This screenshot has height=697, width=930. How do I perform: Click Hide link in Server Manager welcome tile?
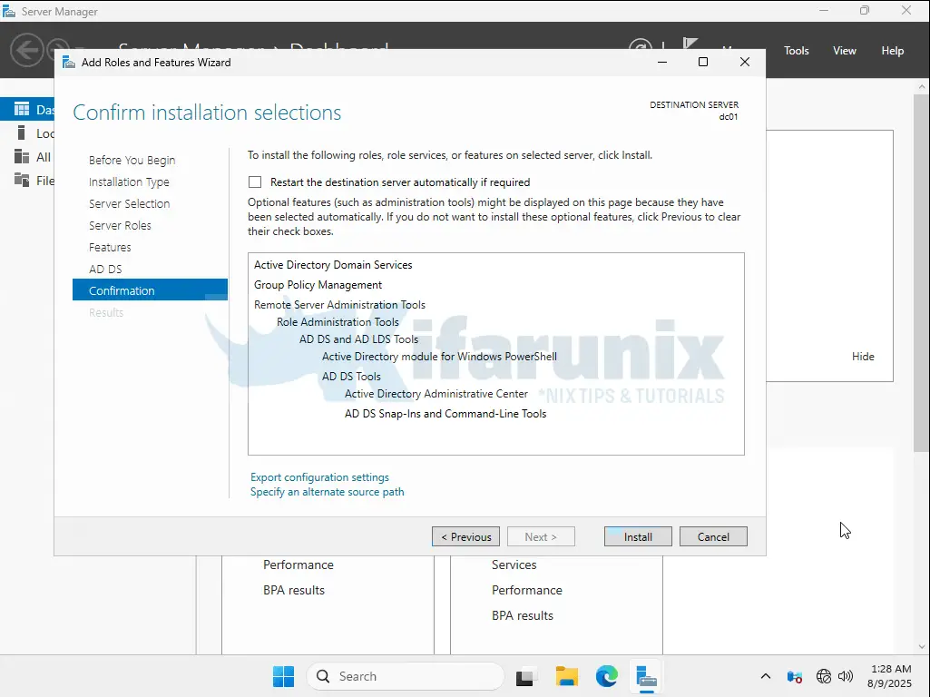pos(863,357)
